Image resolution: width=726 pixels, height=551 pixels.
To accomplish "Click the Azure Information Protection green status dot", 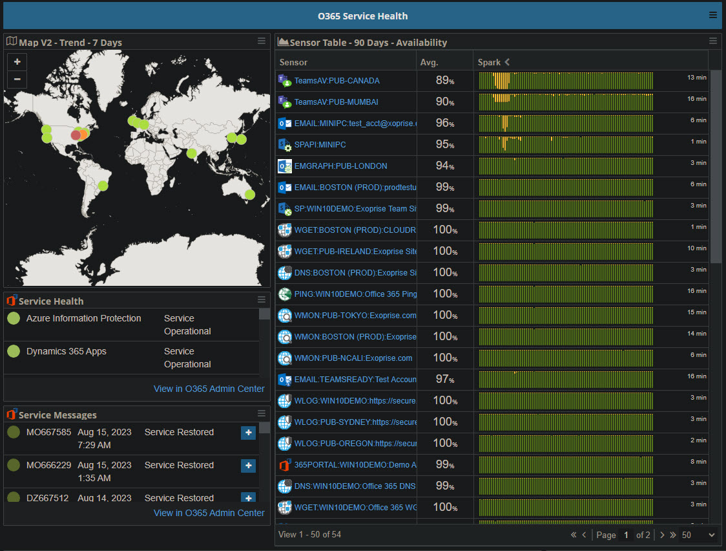I will (x=14, y=318).
